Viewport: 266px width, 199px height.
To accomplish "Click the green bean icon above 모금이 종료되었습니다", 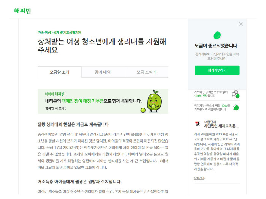I will [x=217, y=35].
